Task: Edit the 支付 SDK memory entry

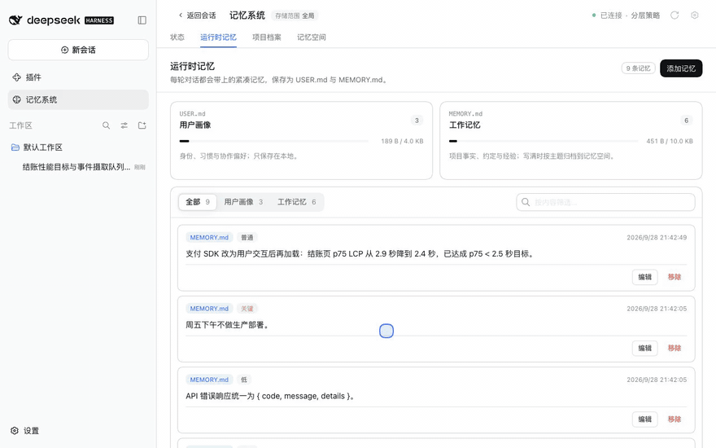Action: (644, 277)
